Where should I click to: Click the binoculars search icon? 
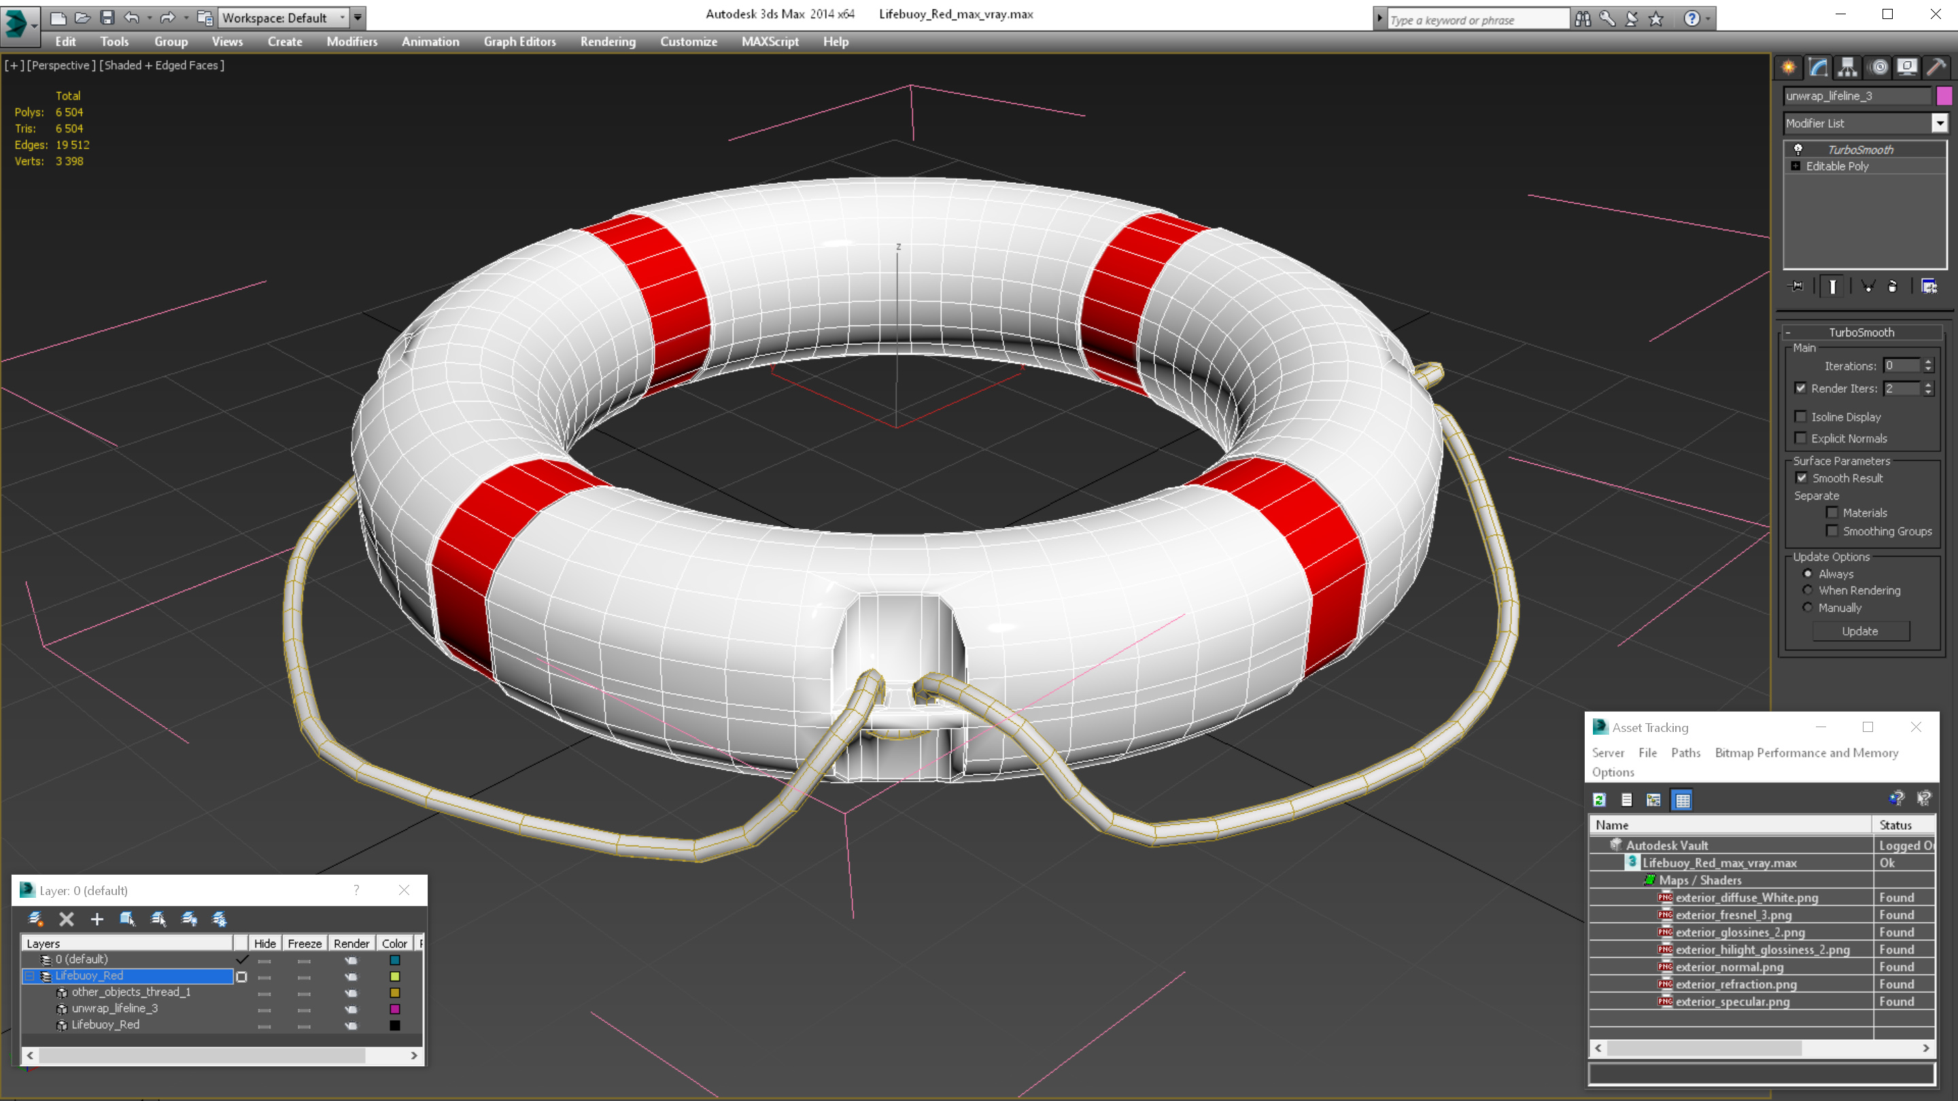[1583, 19]
